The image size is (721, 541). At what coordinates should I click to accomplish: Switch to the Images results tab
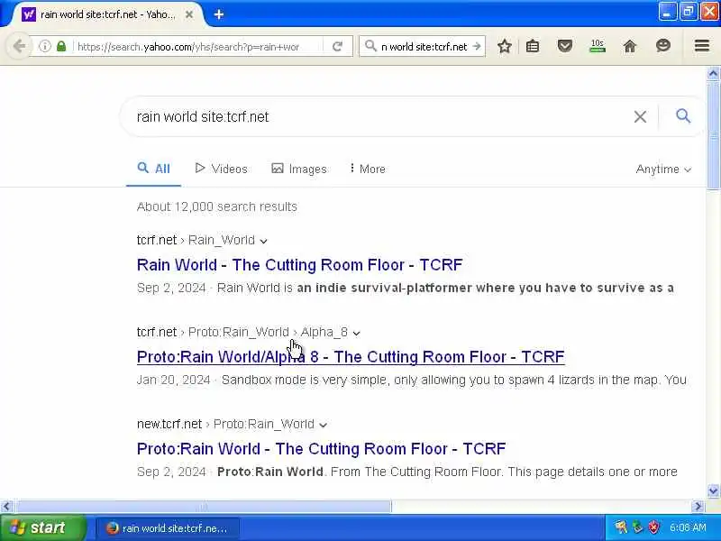(299, 169)
